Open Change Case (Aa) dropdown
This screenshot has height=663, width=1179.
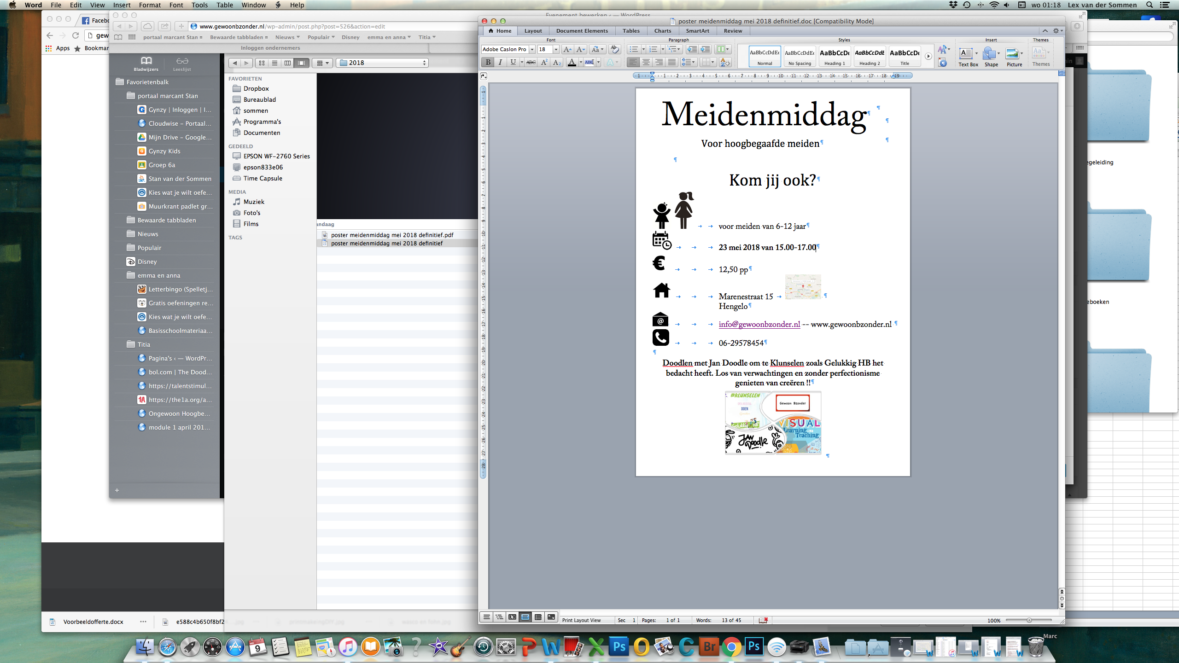597,49
